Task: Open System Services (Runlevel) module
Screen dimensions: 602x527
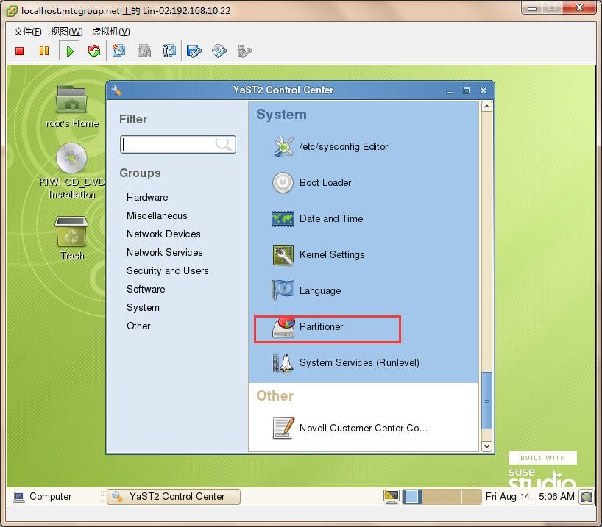Action: click(346, 363)
